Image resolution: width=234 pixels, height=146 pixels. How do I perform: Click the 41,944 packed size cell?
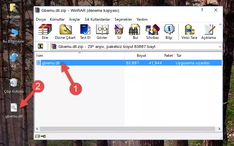tap(155, 63)
